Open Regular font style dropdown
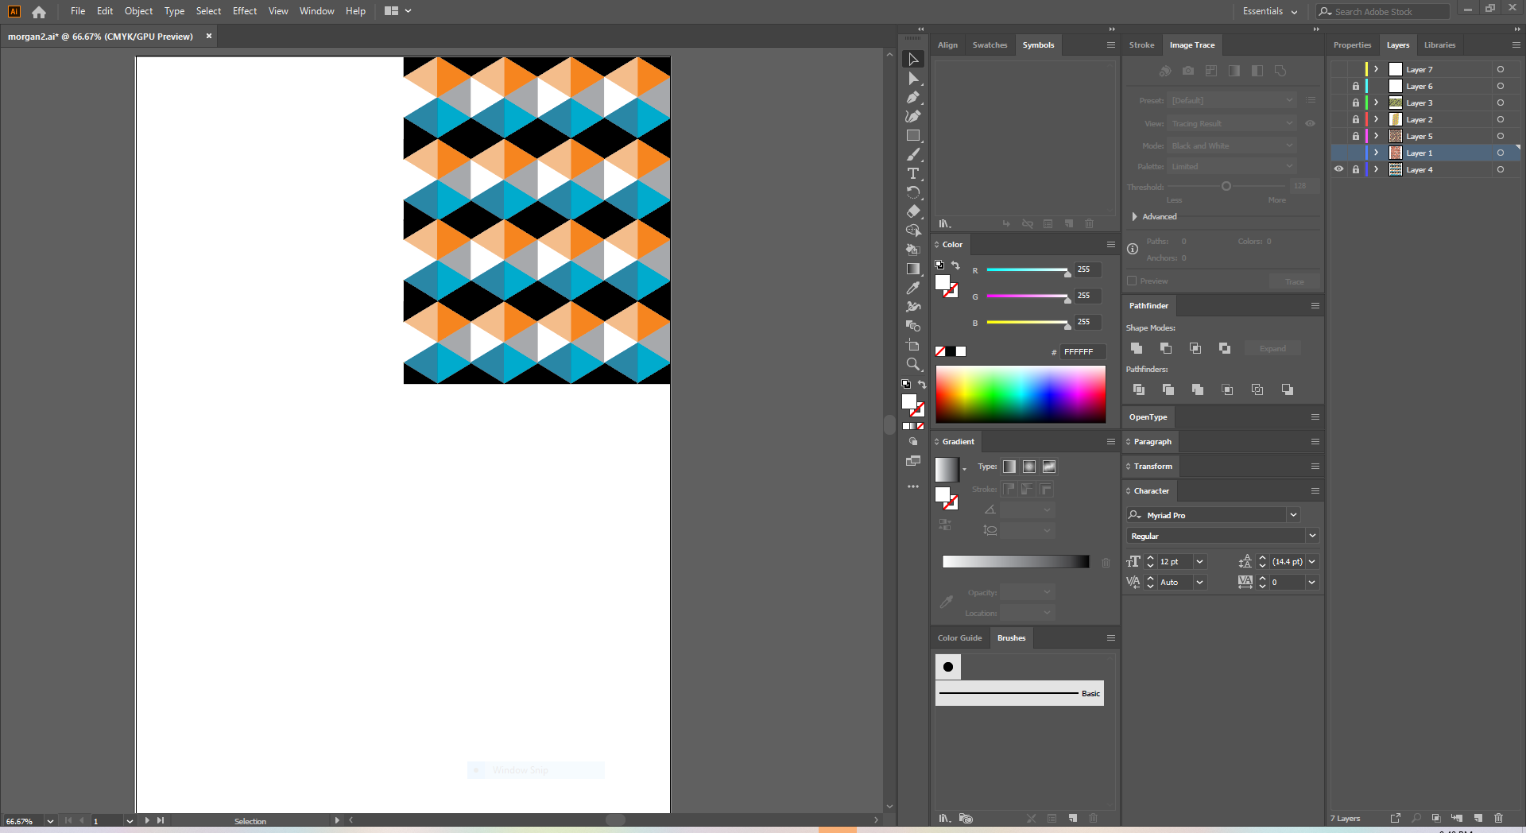Viewport: 1526px width, 833px height. [1312, 536]
